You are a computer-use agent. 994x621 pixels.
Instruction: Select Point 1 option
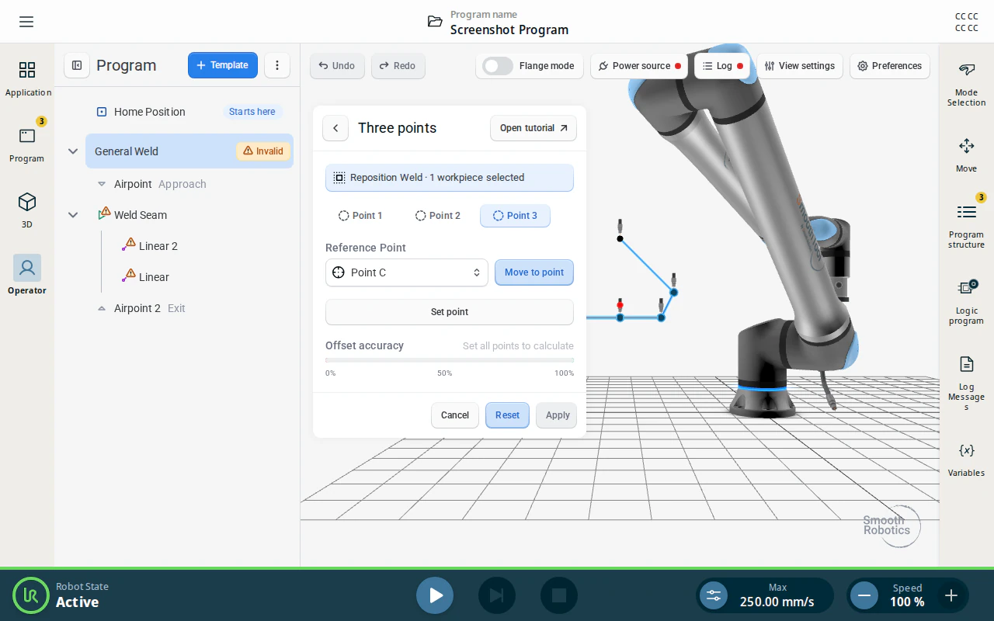pyautogui.click(x=360, y=216)
